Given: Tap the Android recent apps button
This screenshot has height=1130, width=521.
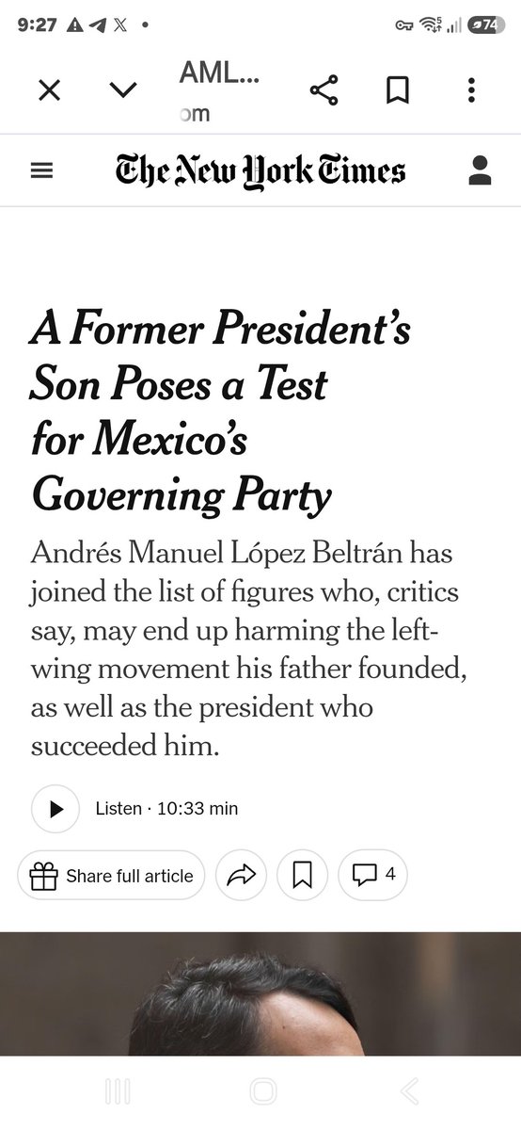Looking at the screenshot, I should tap(118, 1091).
